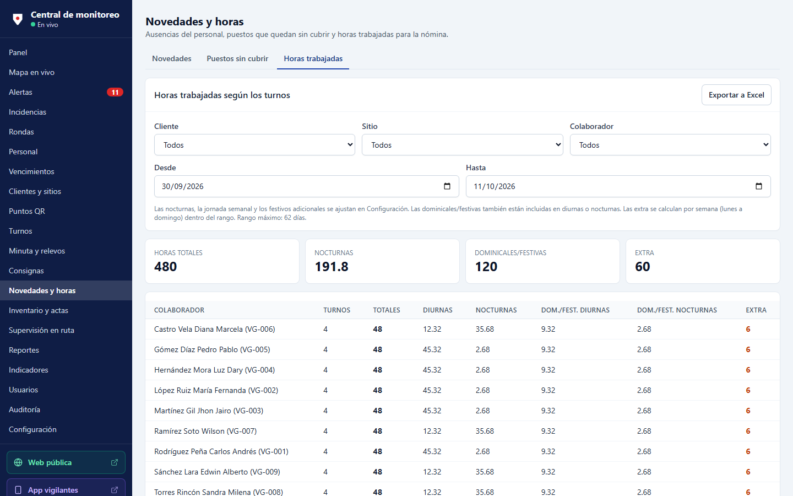This screenshot has height=496, width=793.
Task: Go to Incidencias in the sidebar
Action: pos(66,112)
